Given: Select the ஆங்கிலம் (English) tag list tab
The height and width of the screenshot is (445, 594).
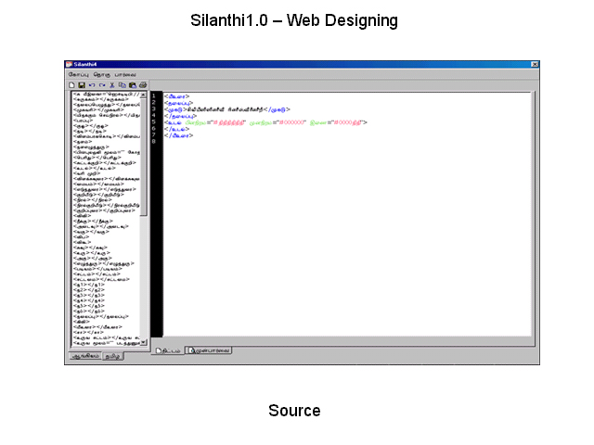Looking at the screenshot, I should [x=85, y=356].
